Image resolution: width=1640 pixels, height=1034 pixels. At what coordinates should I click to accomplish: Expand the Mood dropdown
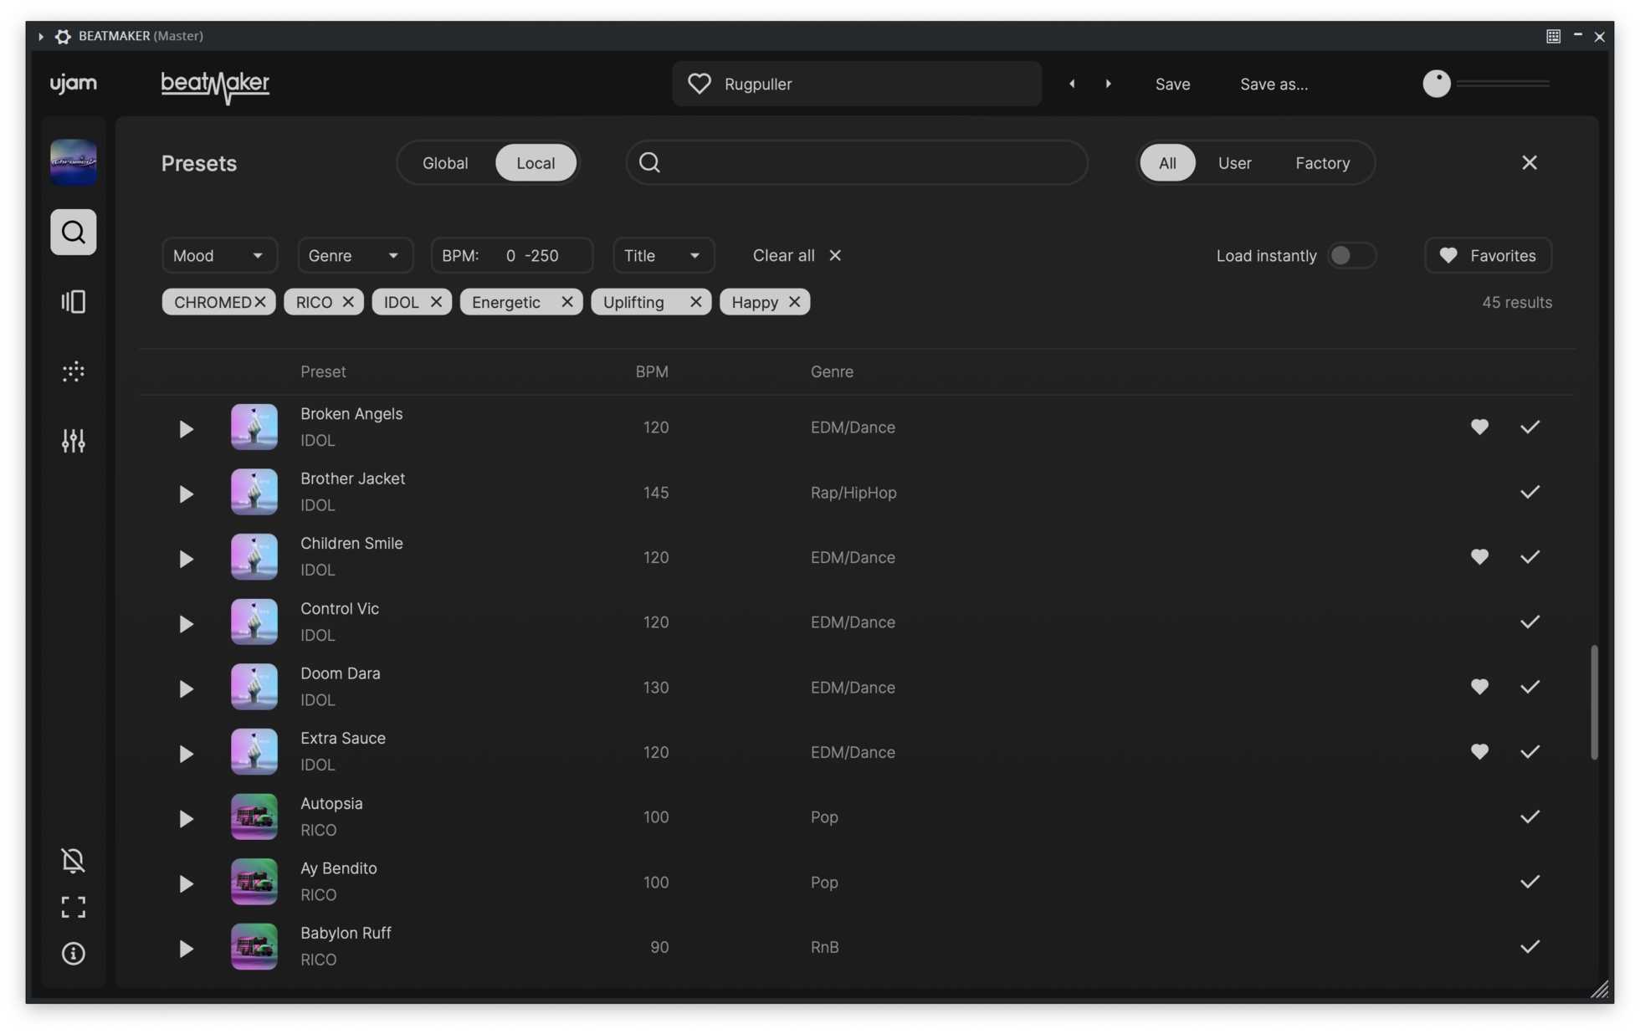click(x=219, y=255)
